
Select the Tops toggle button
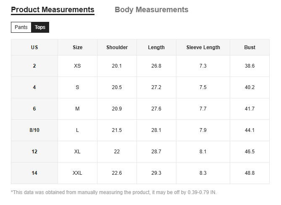pos(40,27)
